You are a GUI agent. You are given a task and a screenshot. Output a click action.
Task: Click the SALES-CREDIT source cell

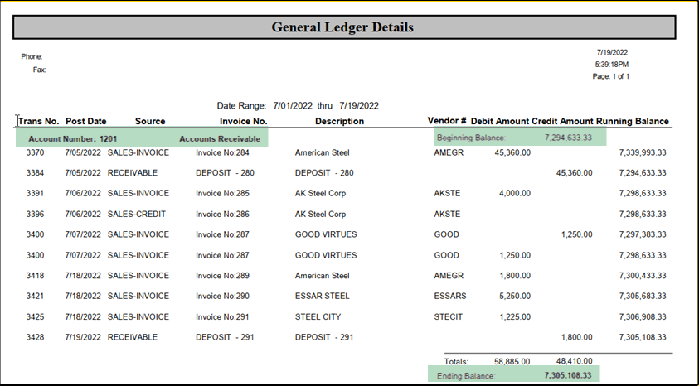pyautogui.click(x=137, y=215)
